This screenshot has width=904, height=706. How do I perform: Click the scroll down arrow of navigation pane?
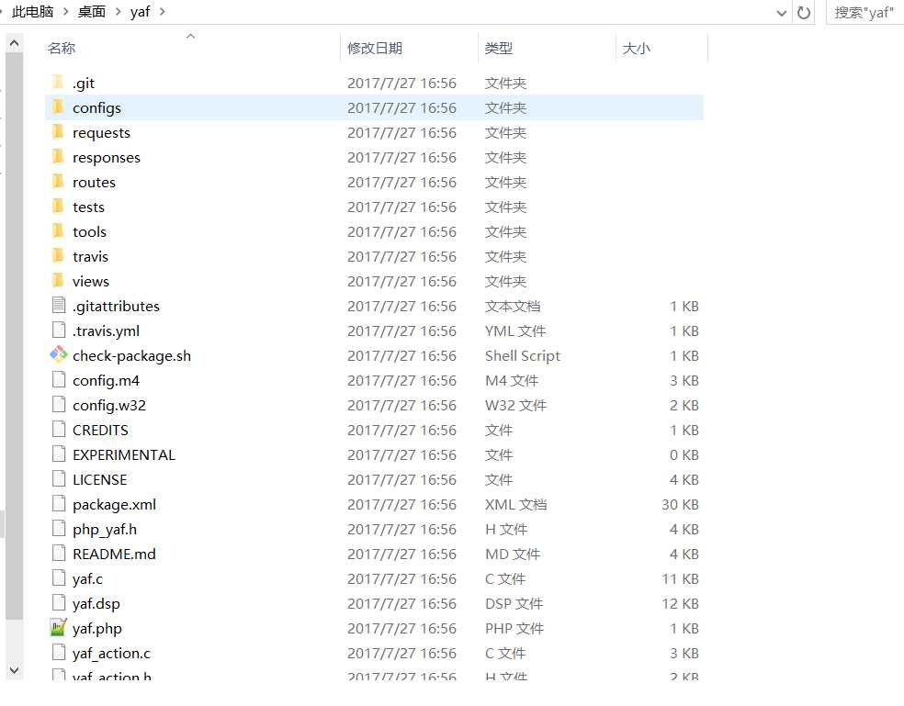pyautogui.click(x=15, y=669)
